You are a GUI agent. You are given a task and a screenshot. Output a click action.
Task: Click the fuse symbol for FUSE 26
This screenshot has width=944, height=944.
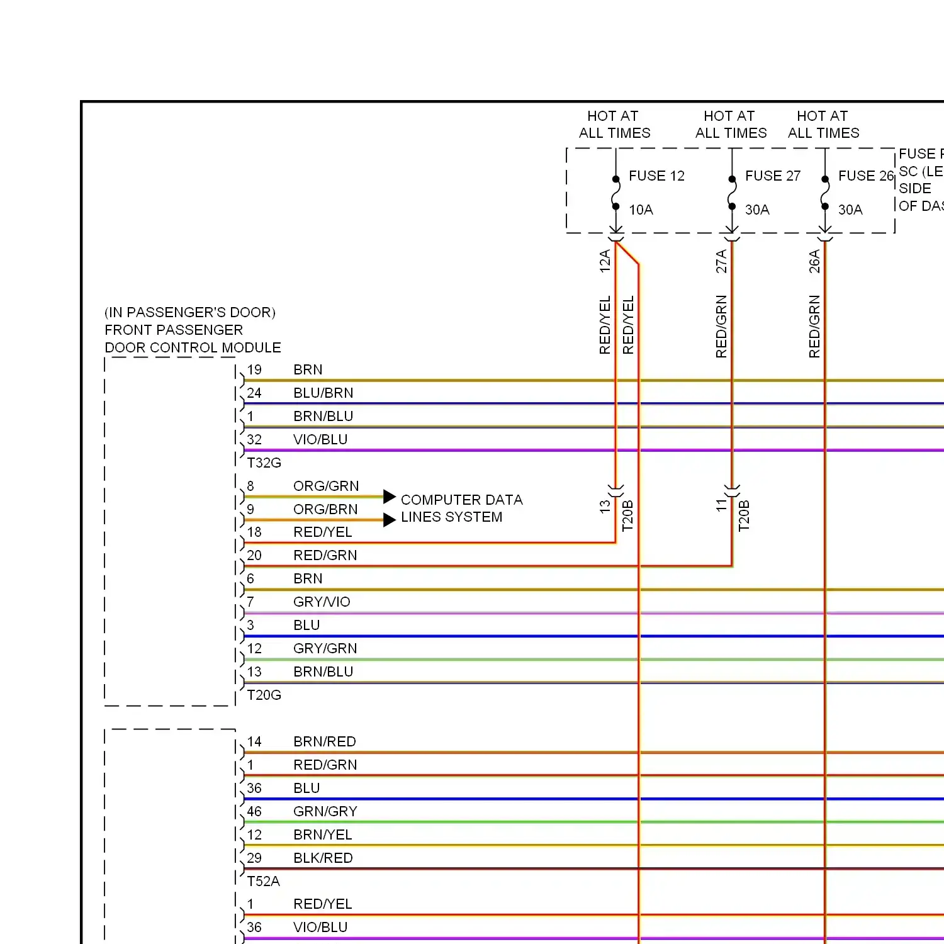click(x=825, y=193)
